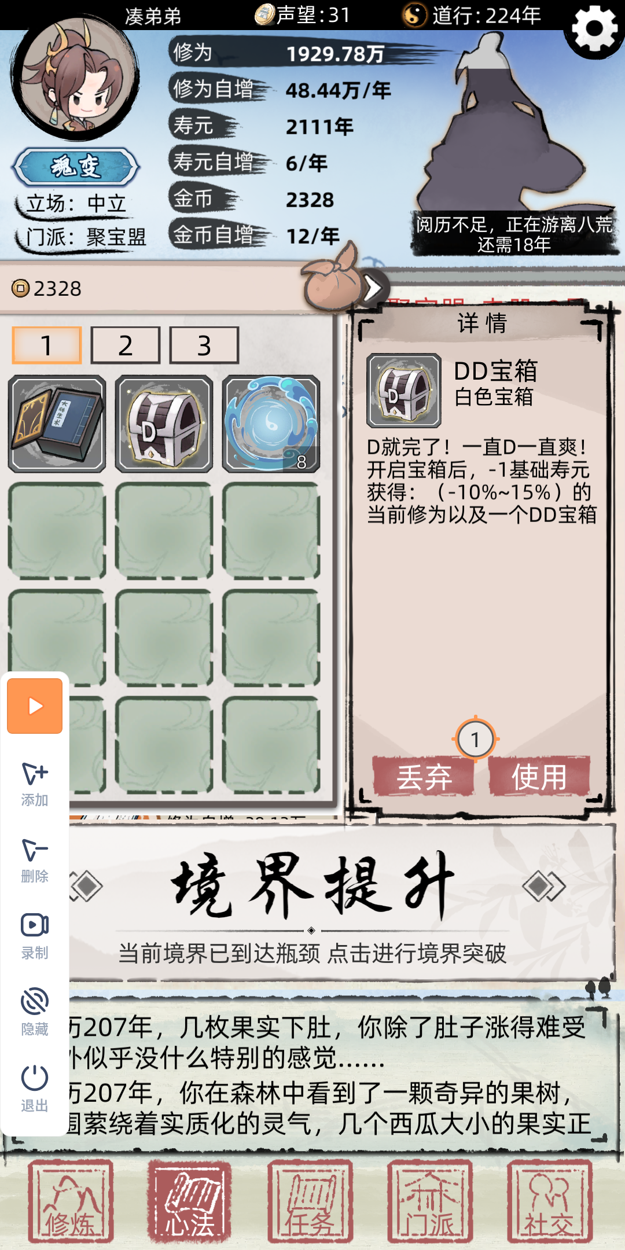Hide the floating panel via 隐藏

click(35, 1013)
